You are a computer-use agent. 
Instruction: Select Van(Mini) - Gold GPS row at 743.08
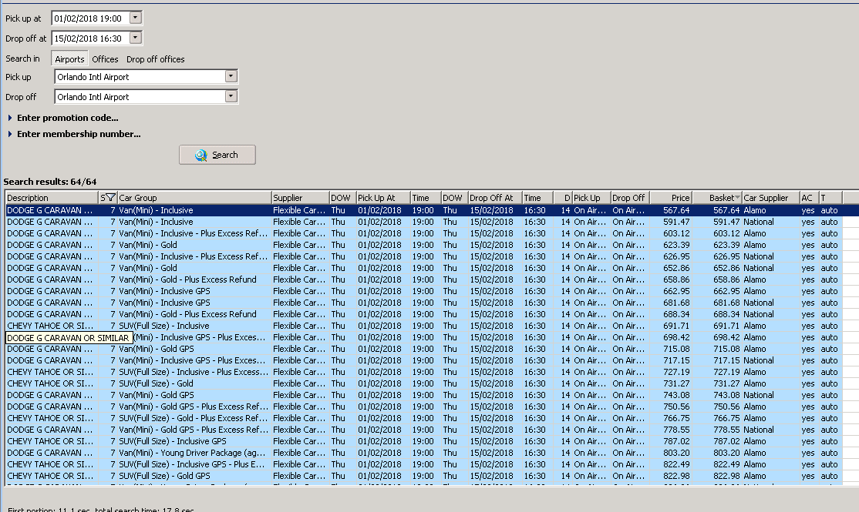(x=424, y=395)
